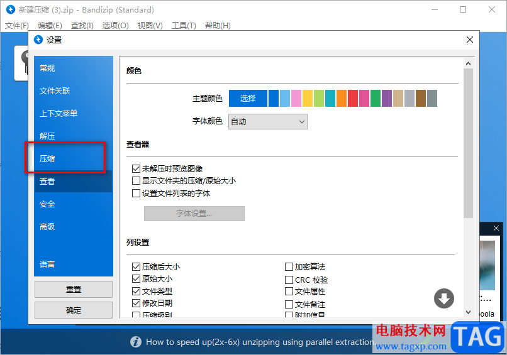Select the 上下文菜单 settings tab
The width and height of the screenshot is (507, 355).
(x=74, y=113)
